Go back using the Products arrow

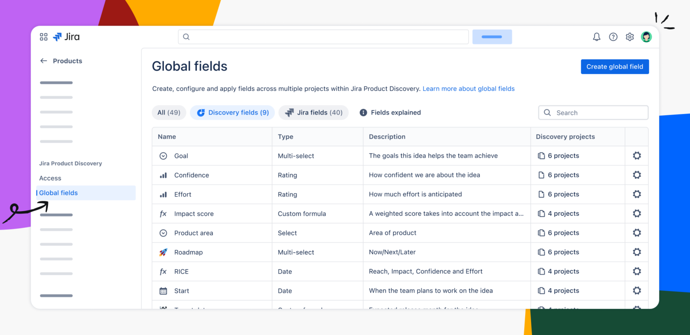[44, 61]
